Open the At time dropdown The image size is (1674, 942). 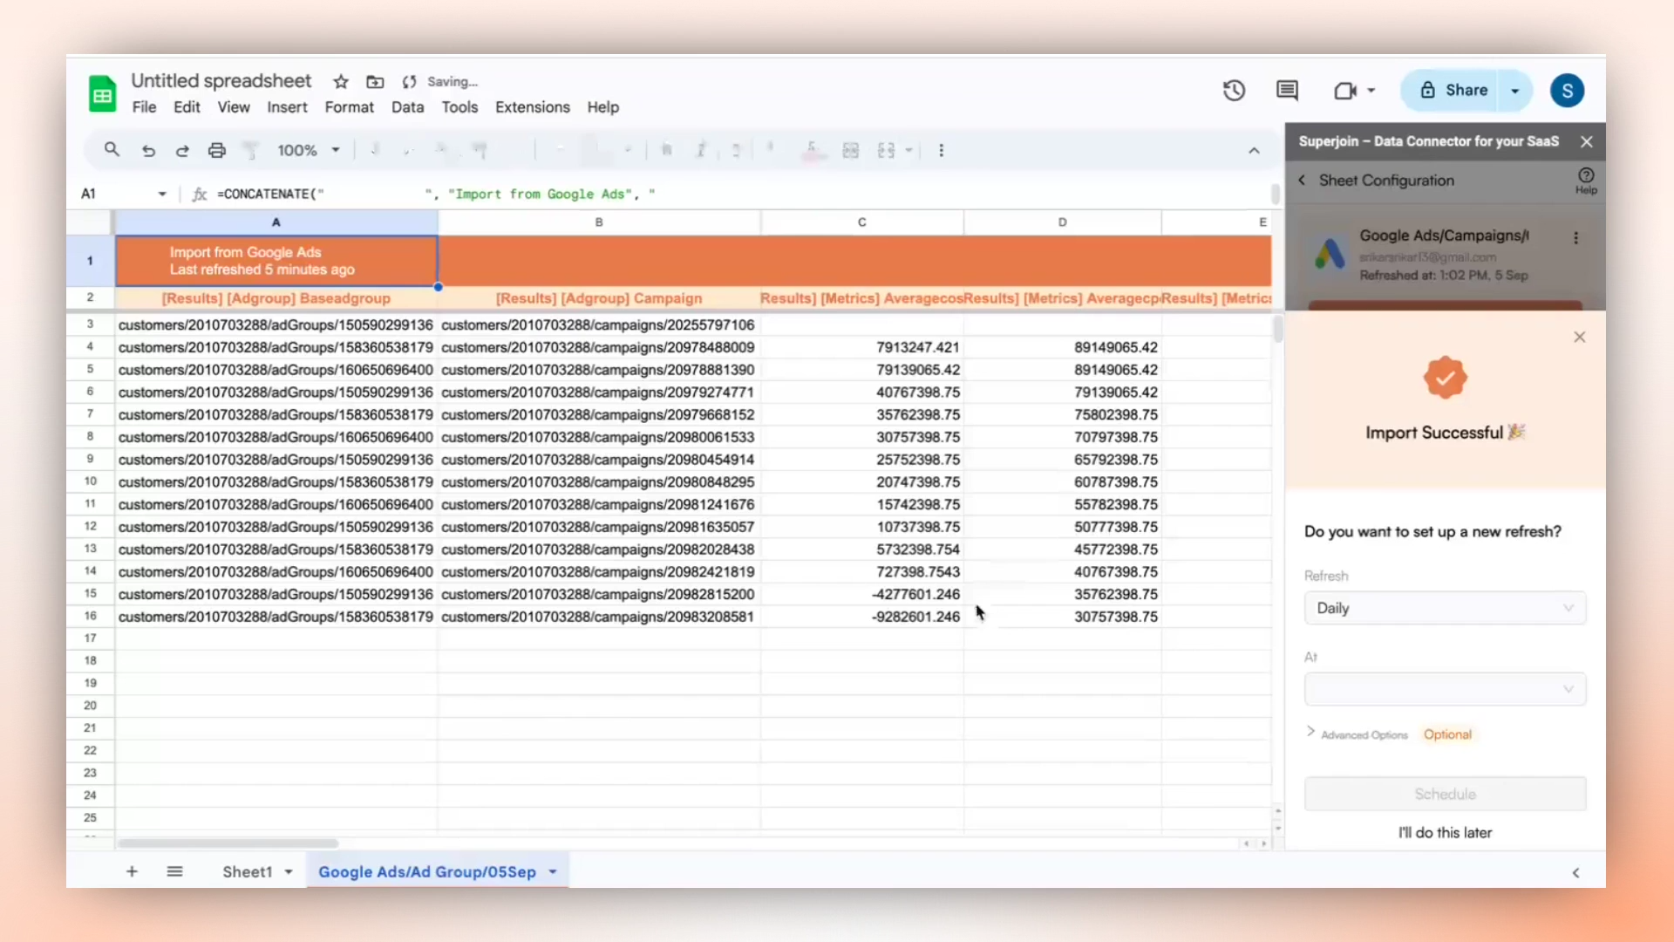[1445, 689]
